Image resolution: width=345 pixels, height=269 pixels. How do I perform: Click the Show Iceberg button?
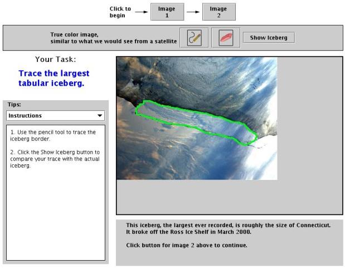[x=269, y=38]
